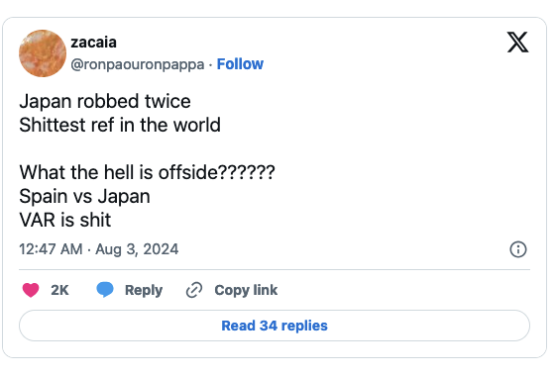
Task: Follow the @ronpaouronpappa account
Action: click(240, 64)
